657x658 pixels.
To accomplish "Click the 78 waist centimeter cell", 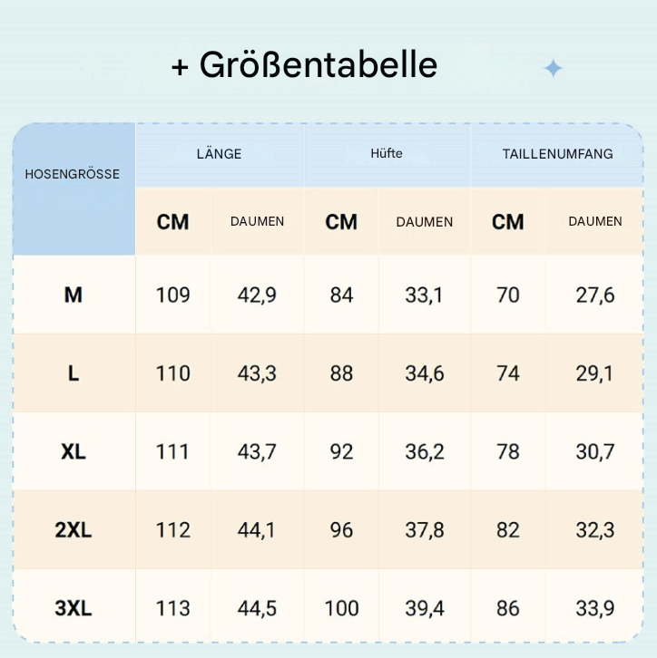I will click(508, 451).
